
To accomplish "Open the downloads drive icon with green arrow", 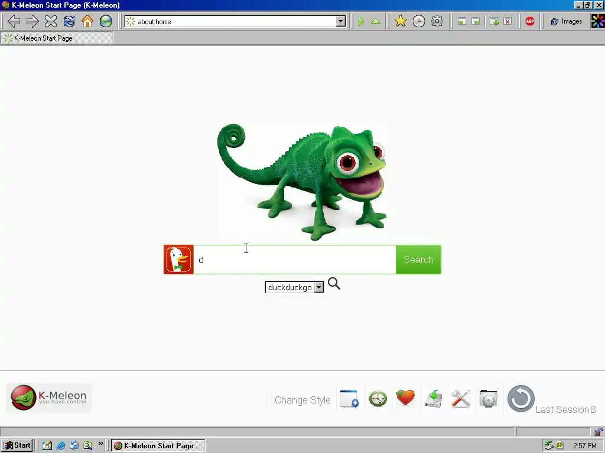I will pos(433,399).
